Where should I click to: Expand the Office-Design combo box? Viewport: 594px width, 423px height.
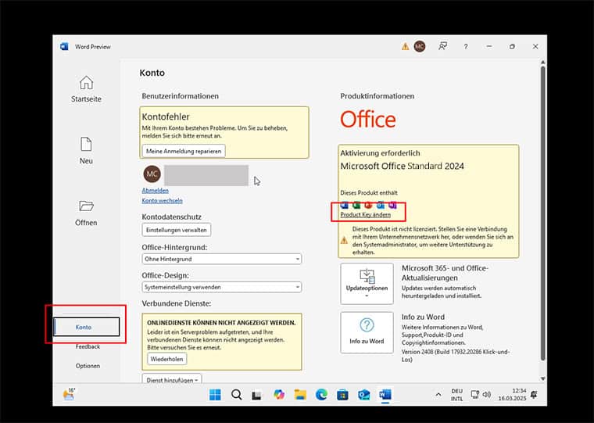[221, 287]
